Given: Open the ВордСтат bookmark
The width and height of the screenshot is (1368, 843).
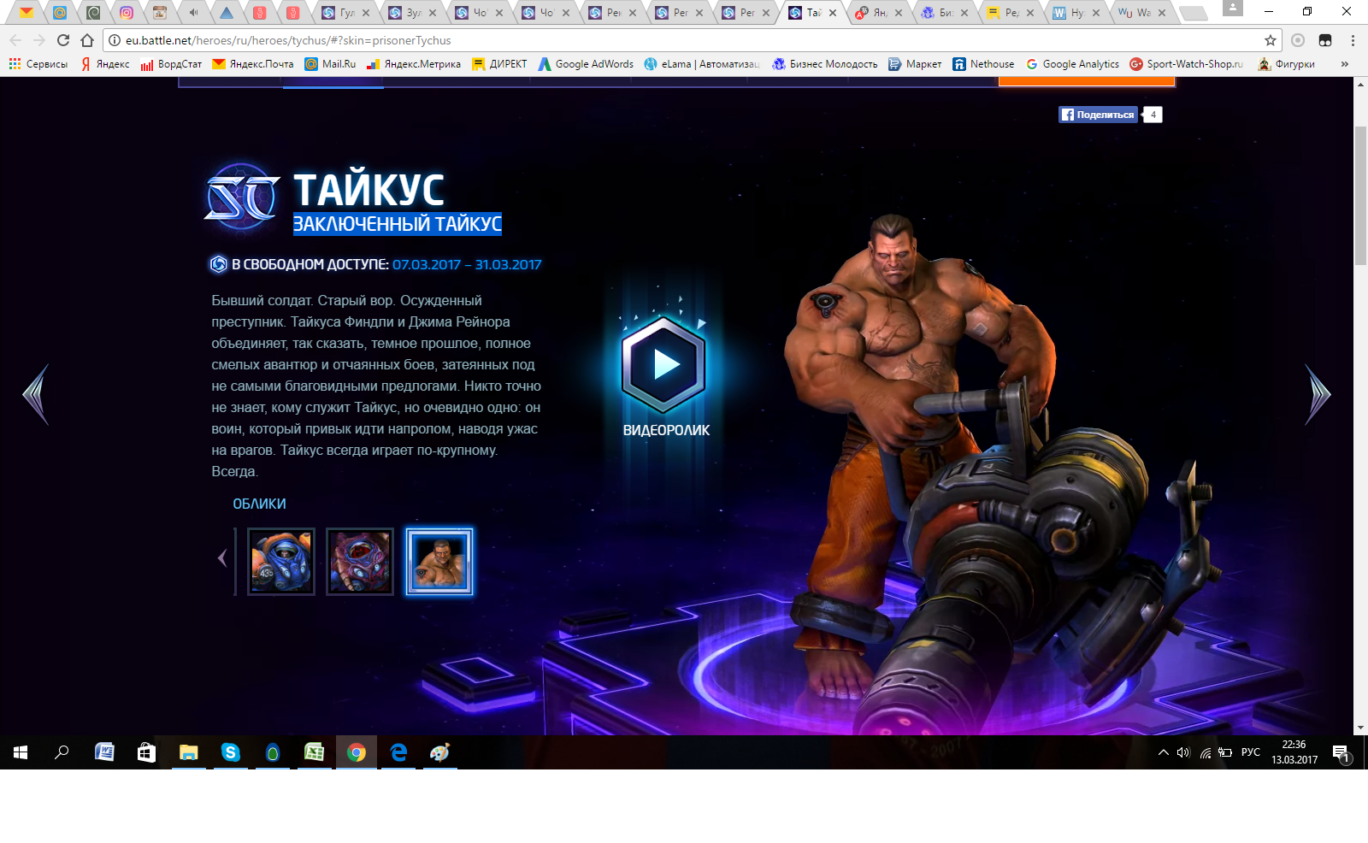Looking at the screenshot, I should [172, 64].
